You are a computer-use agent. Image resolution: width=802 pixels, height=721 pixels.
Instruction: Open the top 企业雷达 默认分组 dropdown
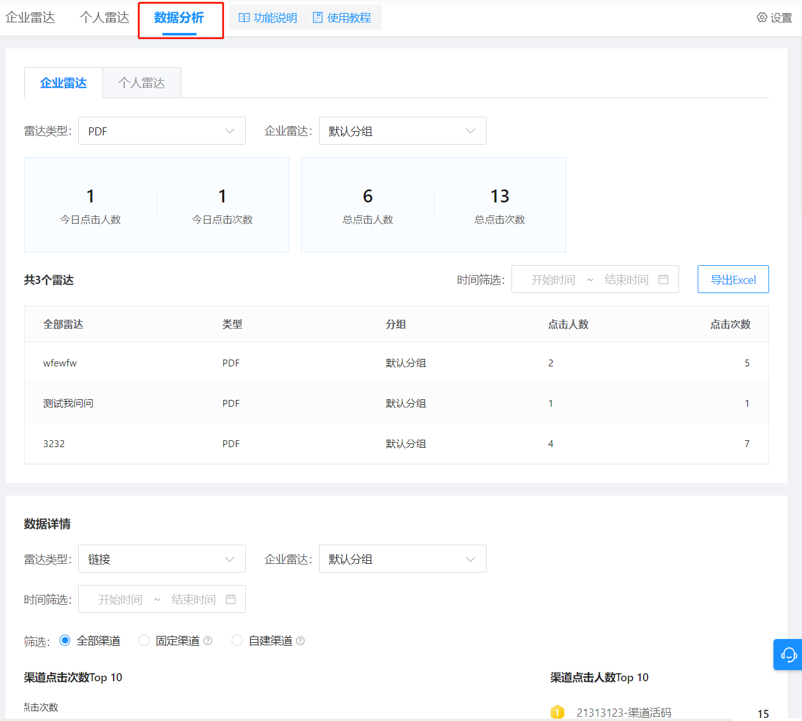click(x=403, y=131)
